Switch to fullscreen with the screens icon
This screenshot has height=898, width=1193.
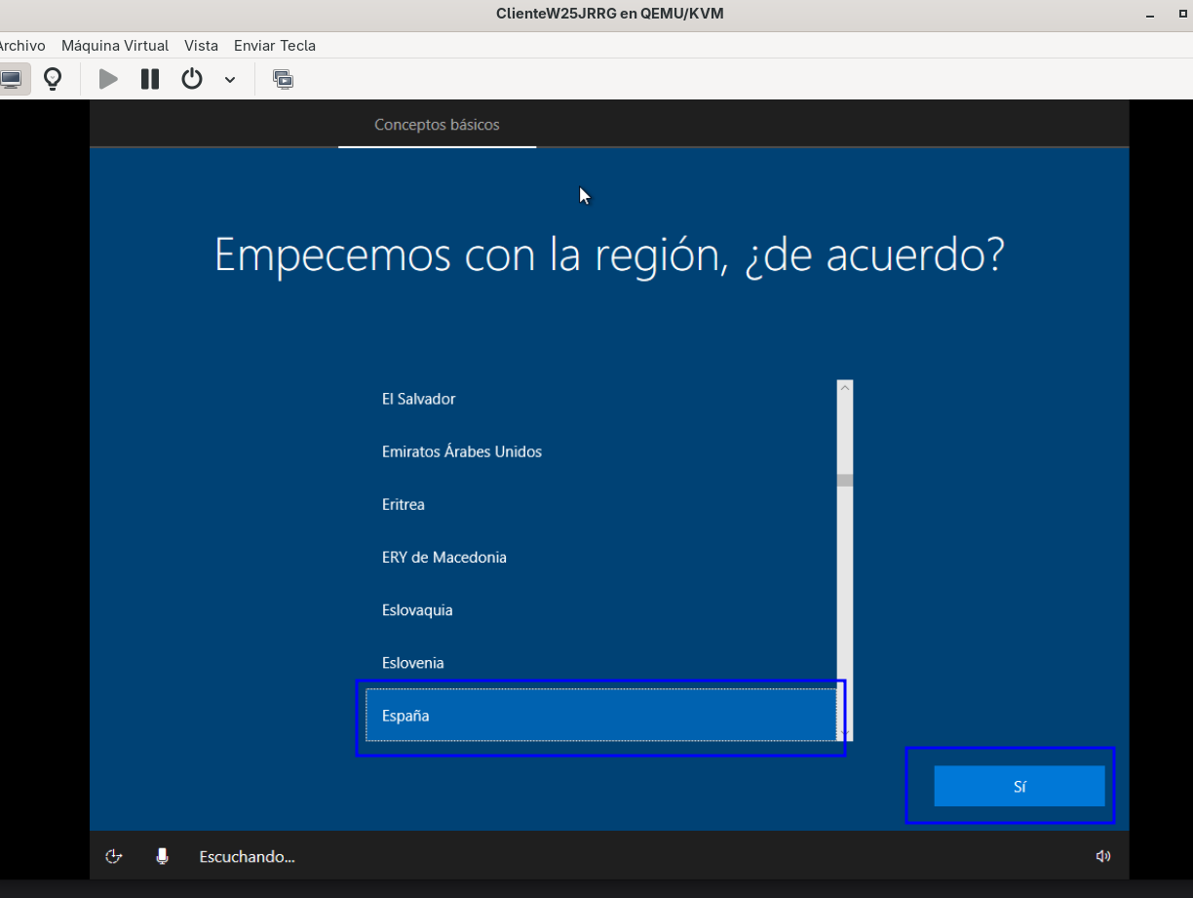[284, 79]
